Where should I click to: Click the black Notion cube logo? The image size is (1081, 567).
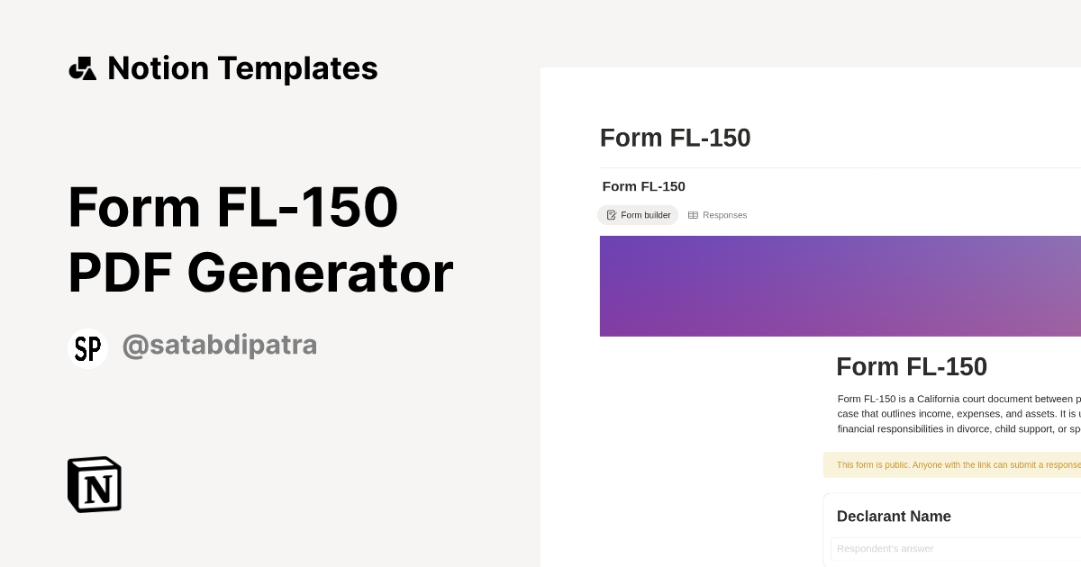[95, 485]
